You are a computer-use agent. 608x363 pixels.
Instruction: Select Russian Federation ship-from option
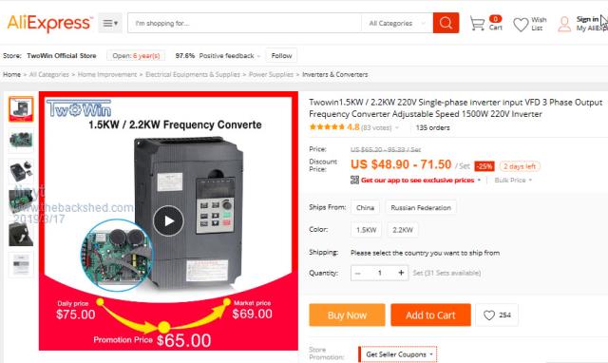tap(421, 207)
